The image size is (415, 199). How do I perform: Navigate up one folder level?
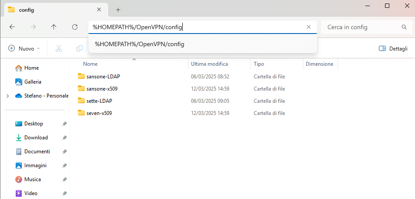(54, 27)
